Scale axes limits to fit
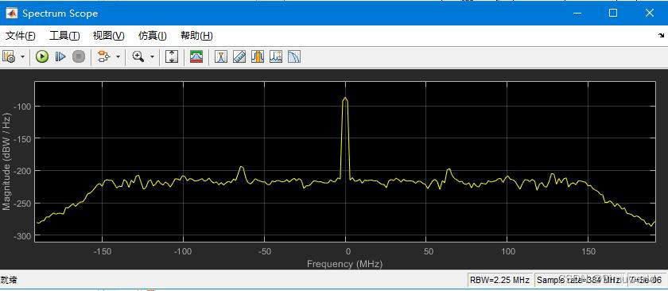This screenshot has width=668, height=291. (x=171, y=56)
